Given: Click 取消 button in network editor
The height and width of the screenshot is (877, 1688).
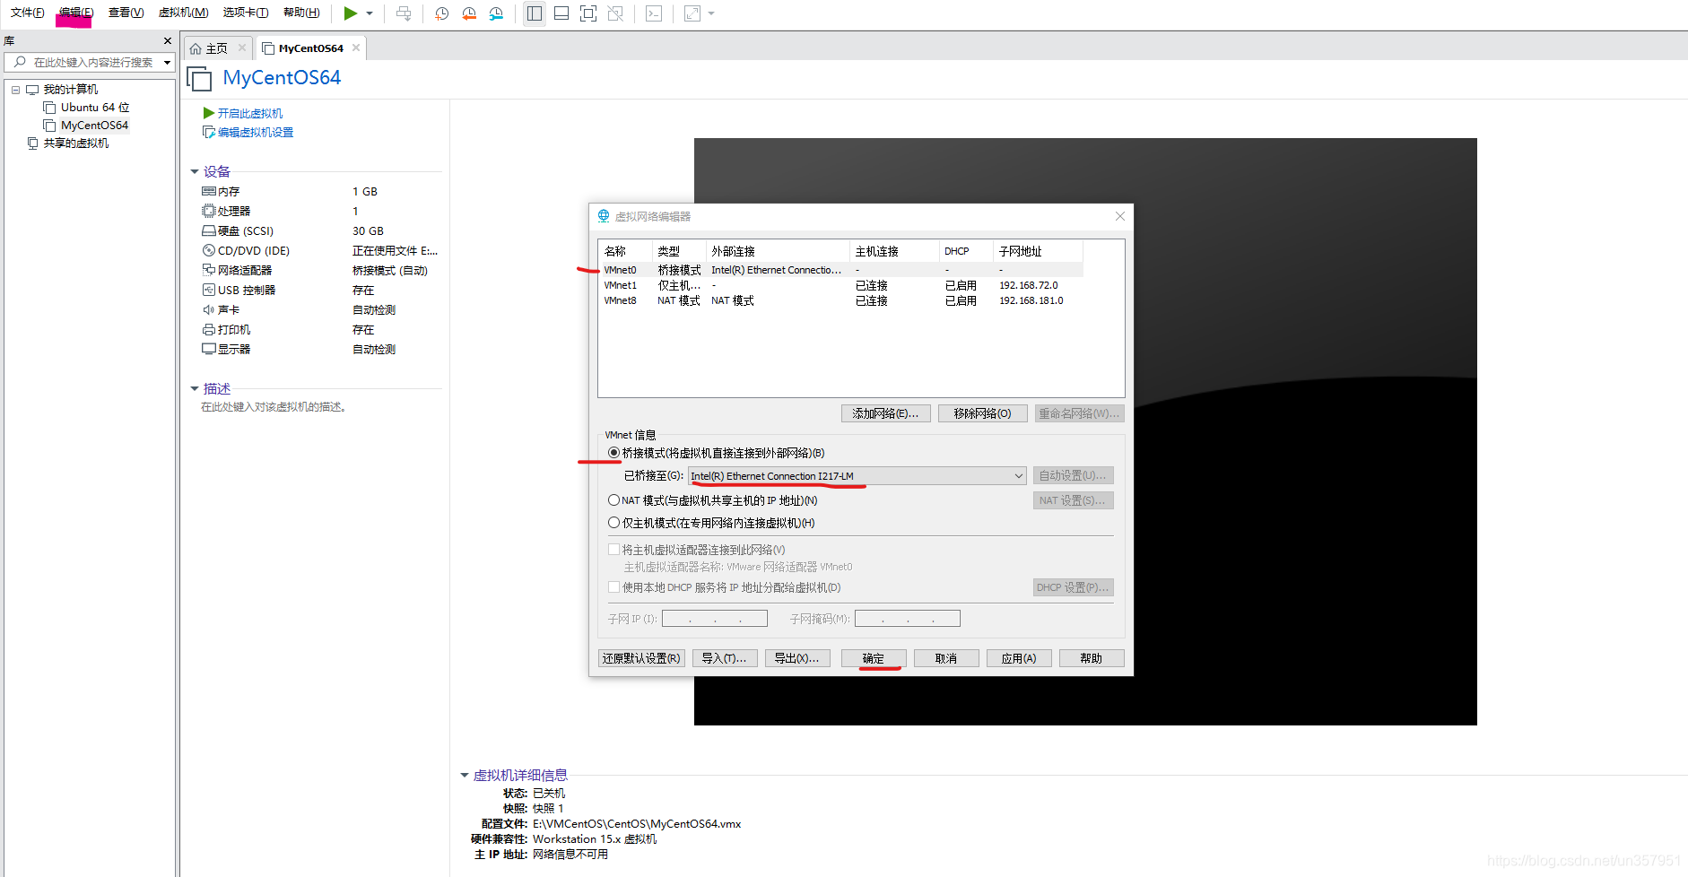Looking at the screenshot, I should 946,658.
